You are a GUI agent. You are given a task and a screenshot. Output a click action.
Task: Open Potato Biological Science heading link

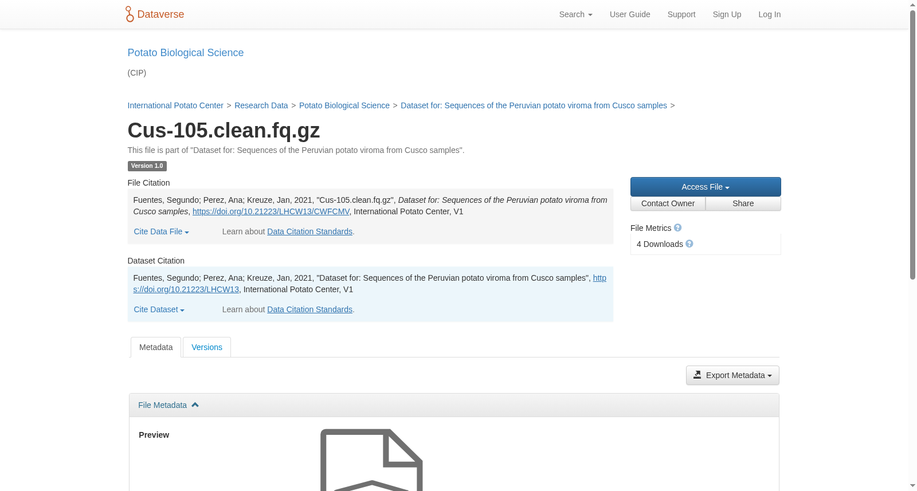pos(185,53)
